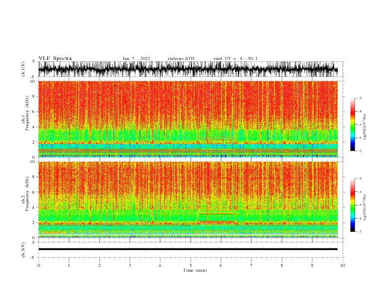Click the "10" kHz tick on ch.2 frequency axis
The width and height of the screenshot is (386, 298).
[33, 162]
